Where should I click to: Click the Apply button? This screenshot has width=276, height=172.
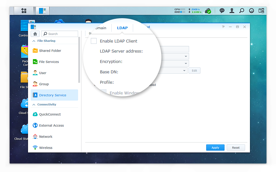(x=215, y=148)
